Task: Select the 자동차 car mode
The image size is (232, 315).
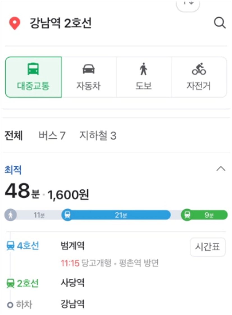Action: click(88, 77)
